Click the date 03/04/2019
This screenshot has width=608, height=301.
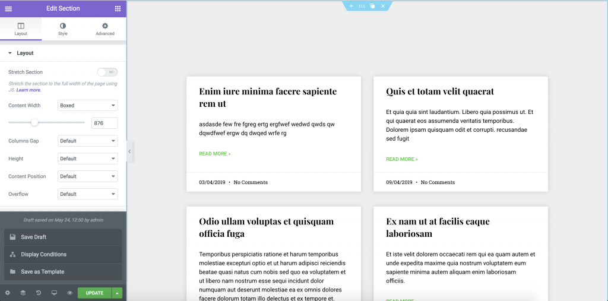tap(212, 182)
